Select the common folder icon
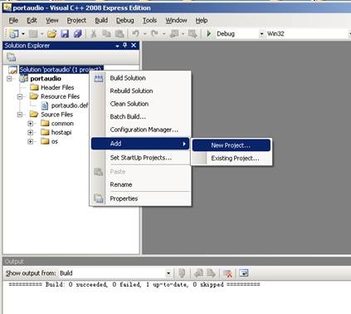This screenshot has width=351, height=314. point(45,123)
